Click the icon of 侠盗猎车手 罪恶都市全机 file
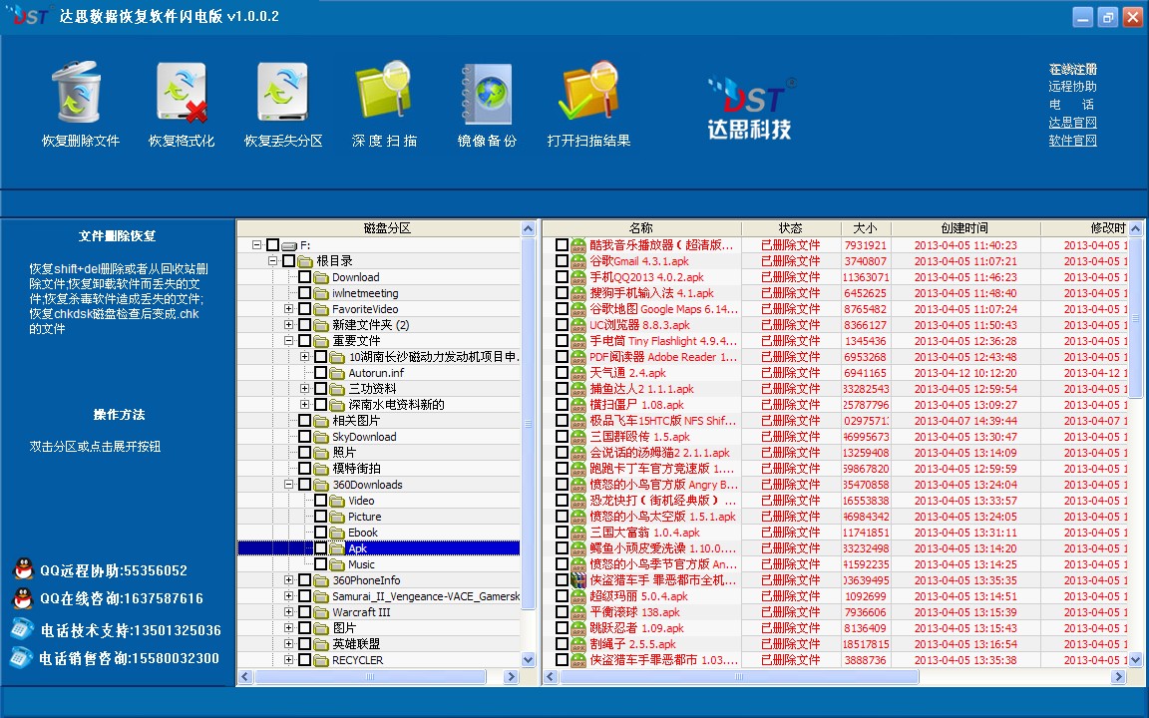The width and height of the screenshot is (1149, 718). (x=578, y=580)
